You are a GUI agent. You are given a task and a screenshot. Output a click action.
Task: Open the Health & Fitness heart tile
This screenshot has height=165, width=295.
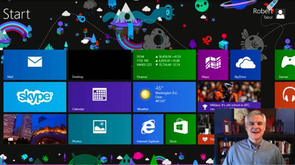206,129
